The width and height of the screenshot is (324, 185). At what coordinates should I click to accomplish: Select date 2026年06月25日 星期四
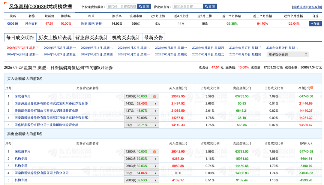(208, 48)
